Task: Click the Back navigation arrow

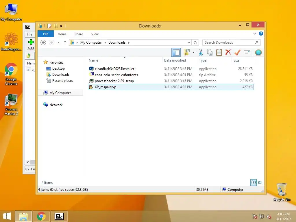Action: click(x=43, y=42)
